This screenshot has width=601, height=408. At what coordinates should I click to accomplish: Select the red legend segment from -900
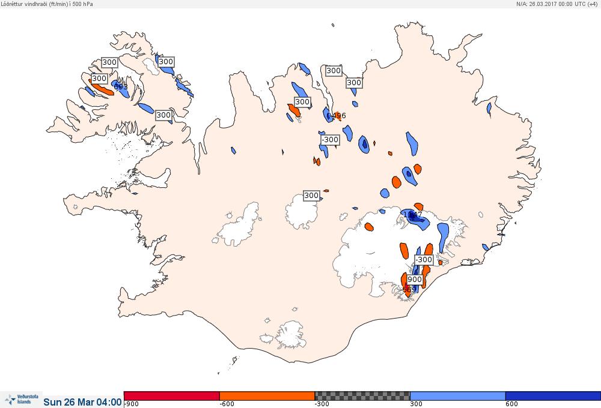pyautogui.click(x=172, y=396)
